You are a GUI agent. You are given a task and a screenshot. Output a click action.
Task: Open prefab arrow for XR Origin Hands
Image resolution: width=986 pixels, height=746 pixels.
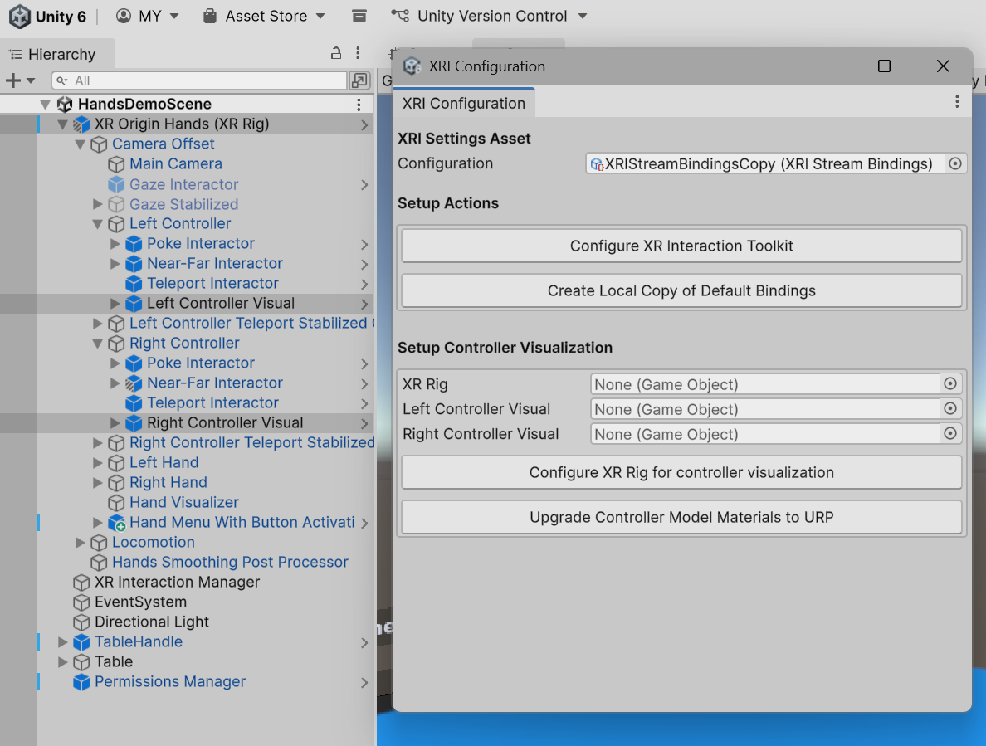pos(364,125)
